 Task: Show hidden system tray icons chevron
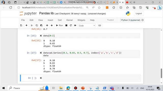118,88
